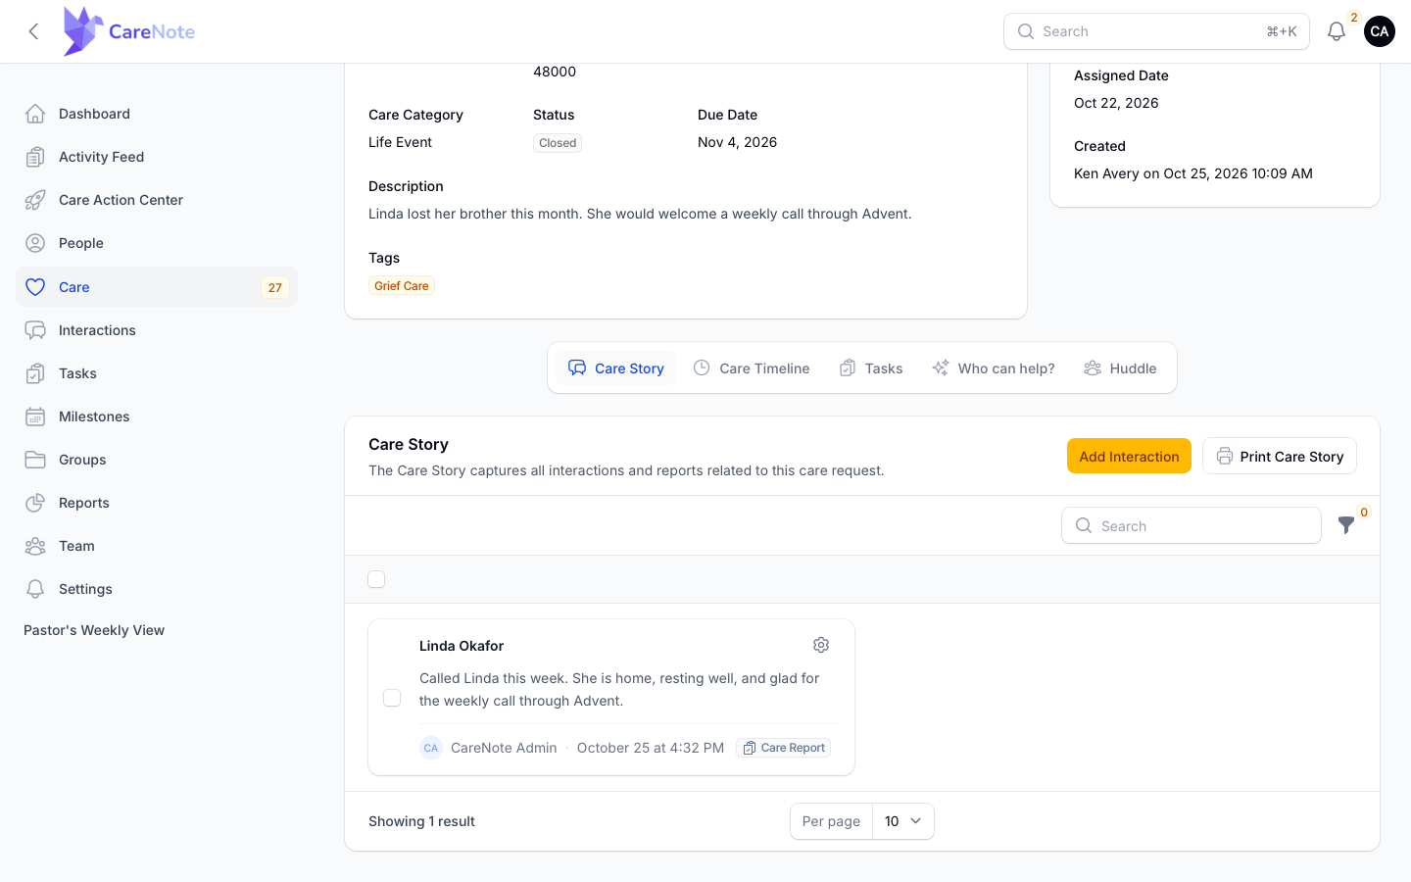Click the Care Action Center rocket icon

(35, 200)
